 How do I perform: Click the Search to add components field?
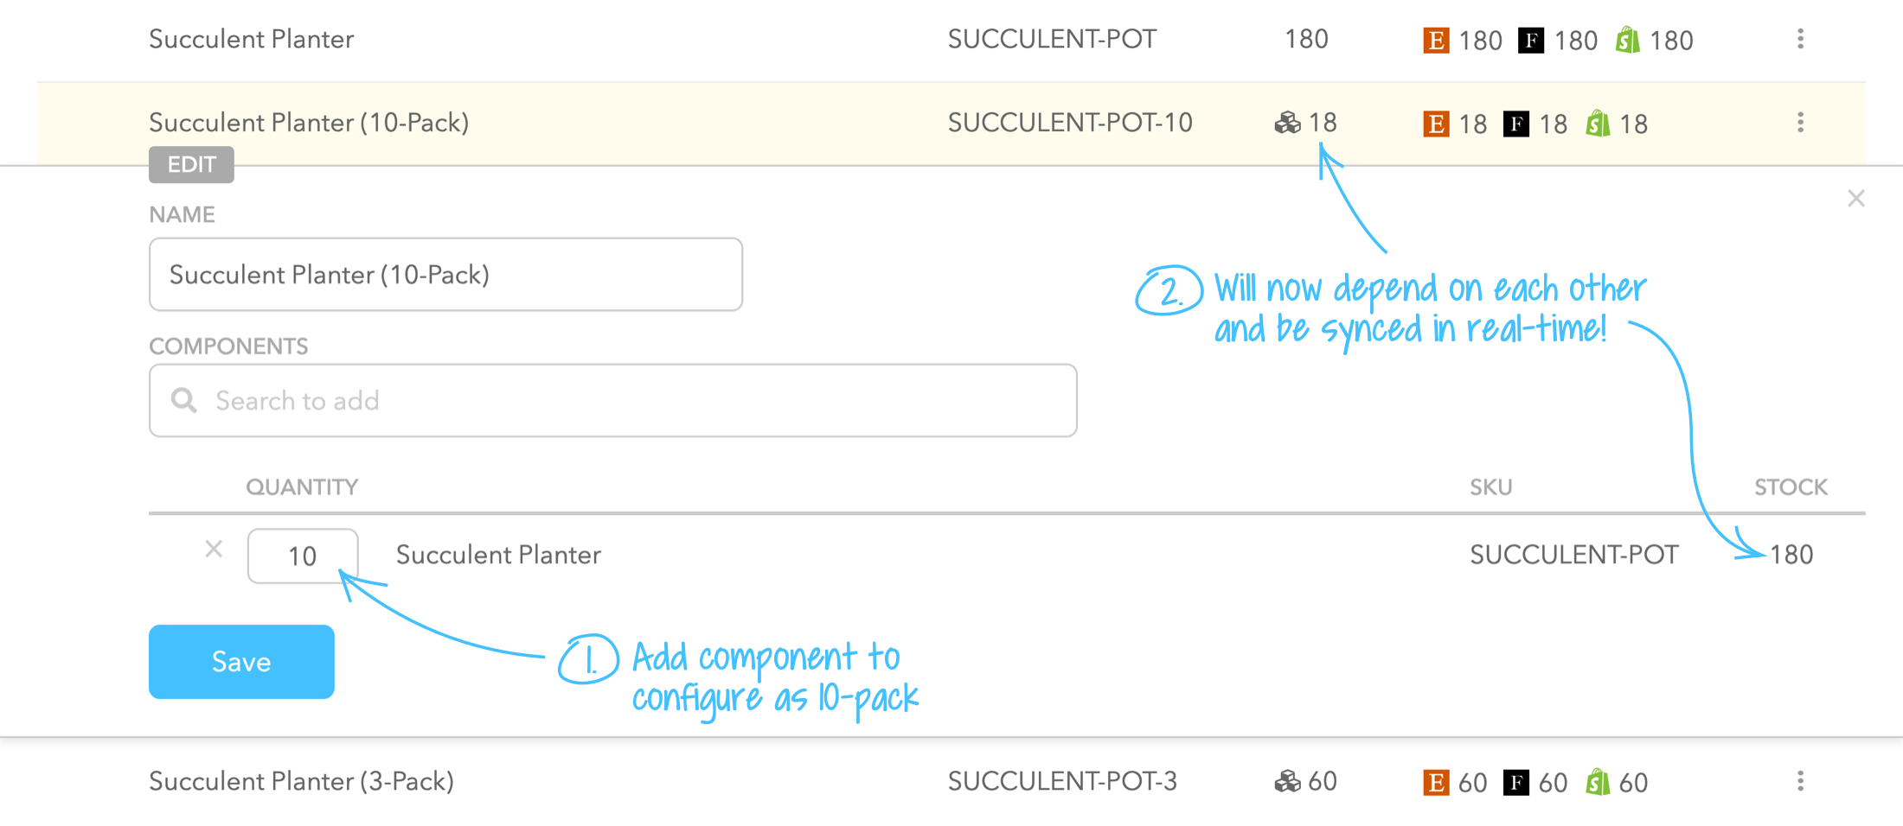612,400
